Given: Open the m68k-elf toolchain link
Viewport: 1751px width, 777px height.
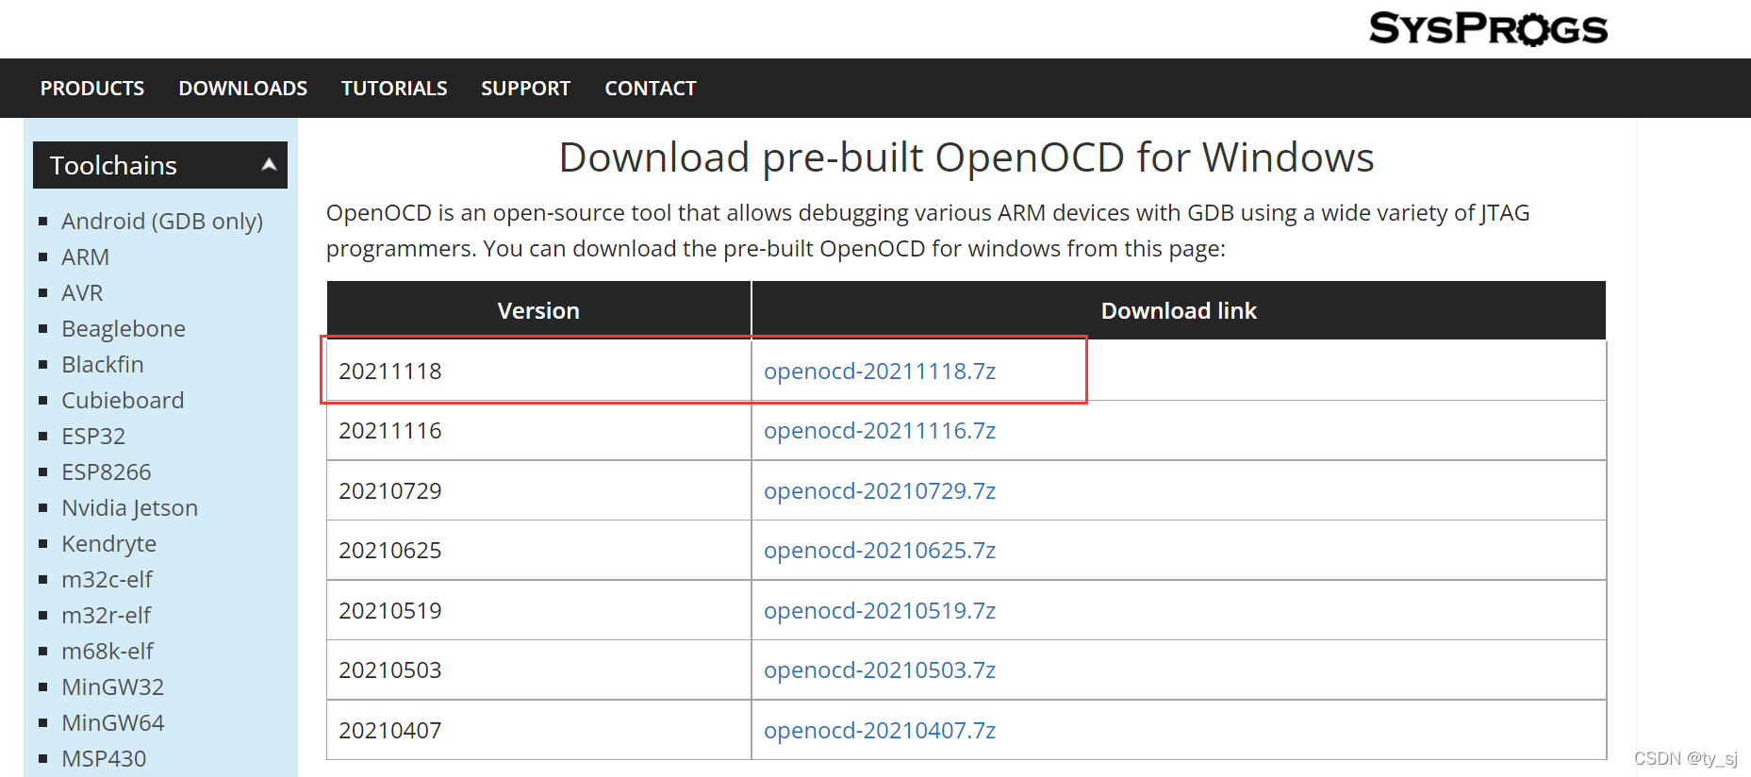Looking at the screenshot, I should [107, 652].
